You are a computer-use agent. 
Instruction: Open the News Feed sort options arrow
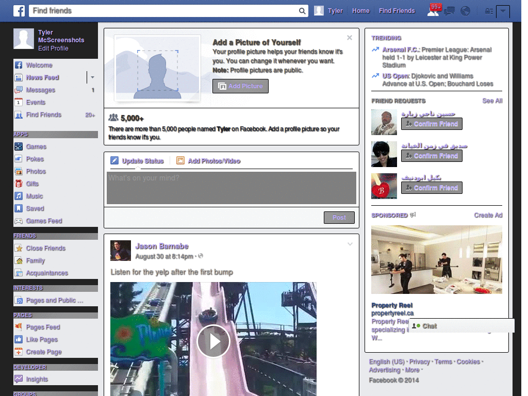pyautogui.click(x=91, y=77)
